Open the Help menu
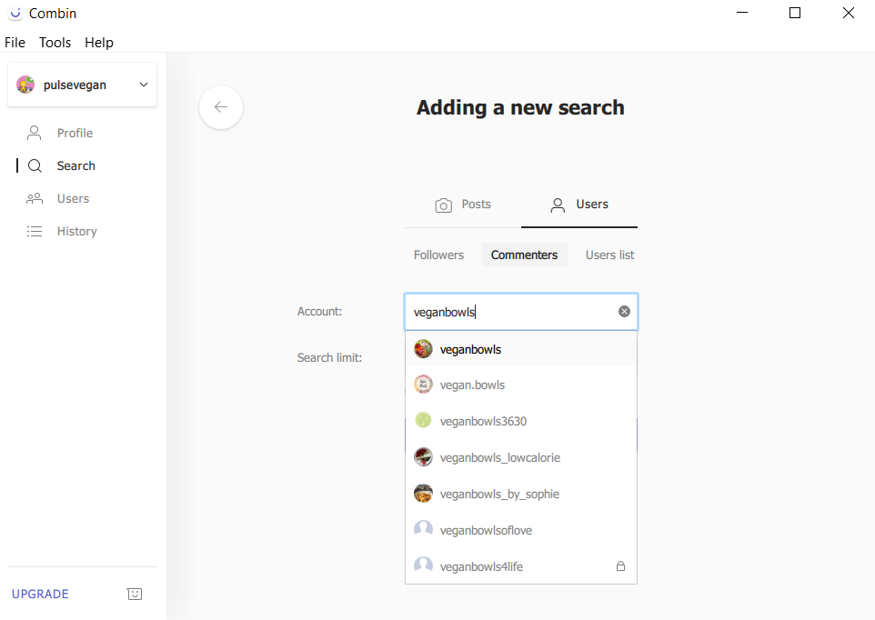 (99, 43)
